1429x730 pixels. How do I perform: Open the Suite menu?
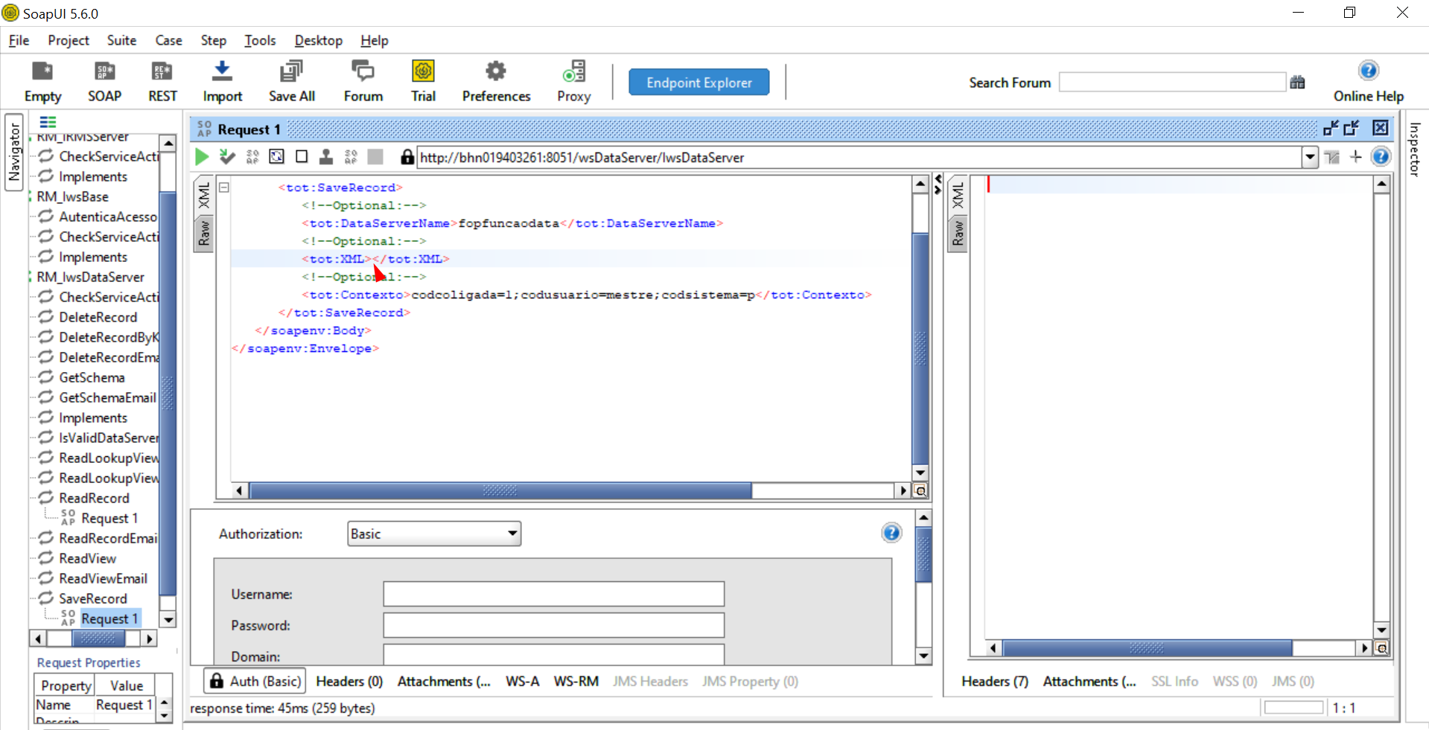click(x=121, y=40)
